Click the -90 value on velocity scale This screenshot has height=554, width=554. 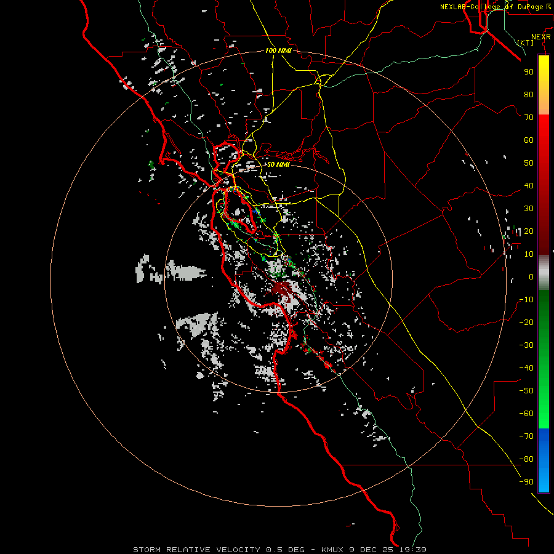(x=526, y=481)
